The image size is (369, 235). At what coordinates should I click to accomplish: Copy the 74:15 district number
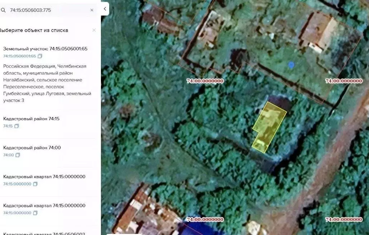coord(17,126)
